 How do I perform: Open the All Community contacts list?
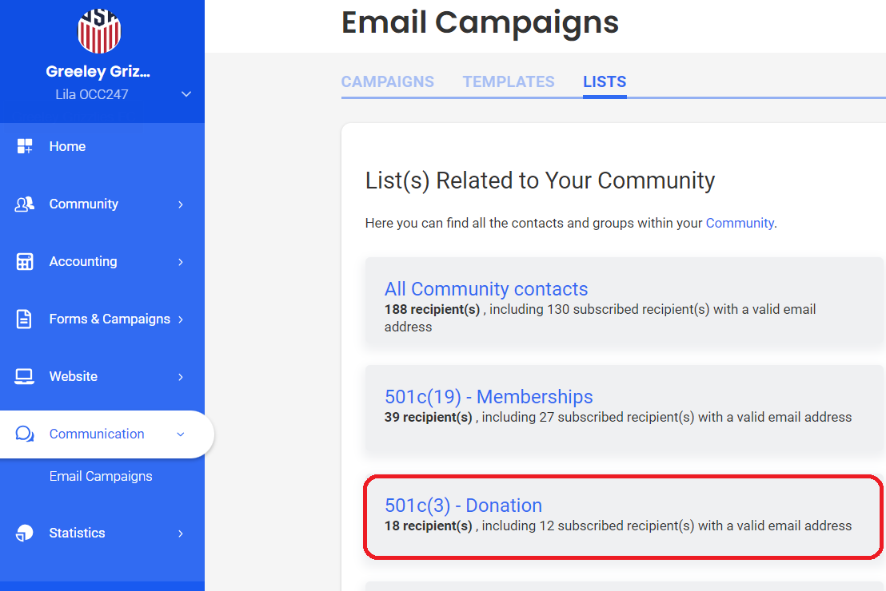point(486,289)
